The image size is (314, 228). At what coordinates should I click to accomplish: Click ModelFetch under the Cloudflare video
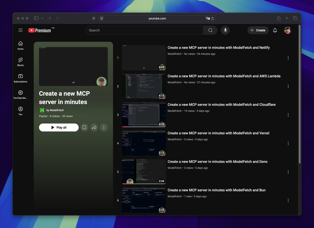(175, 111)
